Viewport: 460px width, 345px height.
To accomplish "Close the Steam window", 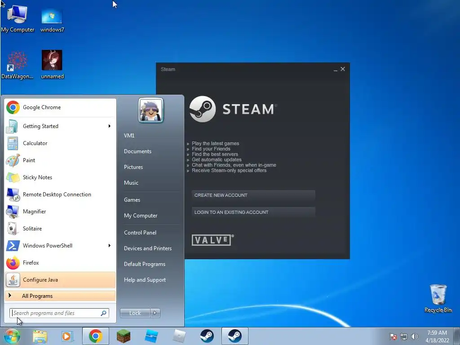I will [343, 69].
